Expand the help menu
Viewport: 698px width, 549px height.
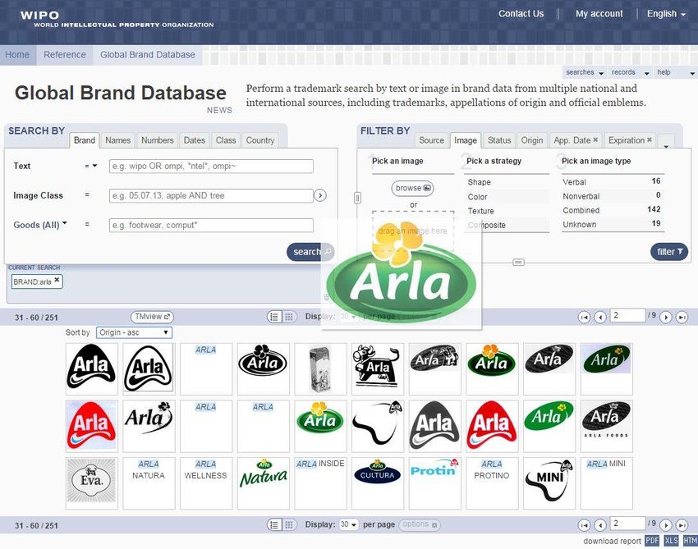pyautogui.click(x=675, y=72)
